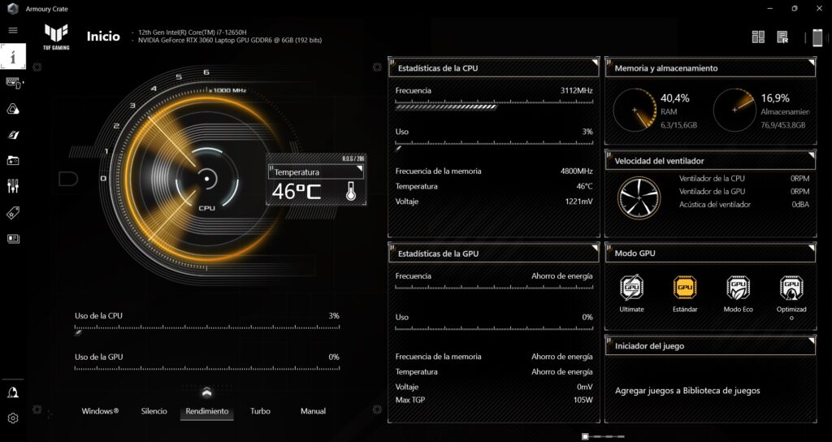Expand the chevron above Rendimiento
Image resolution: width=832 pixels, height=442 pixels.
(x=207, y=392)
